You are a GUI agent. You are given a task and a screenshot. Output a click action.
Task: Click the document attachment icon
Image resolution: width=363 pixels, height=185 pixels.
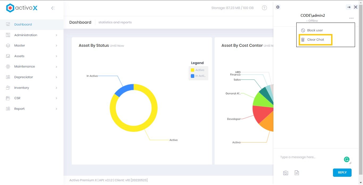(x=297, y=173)
